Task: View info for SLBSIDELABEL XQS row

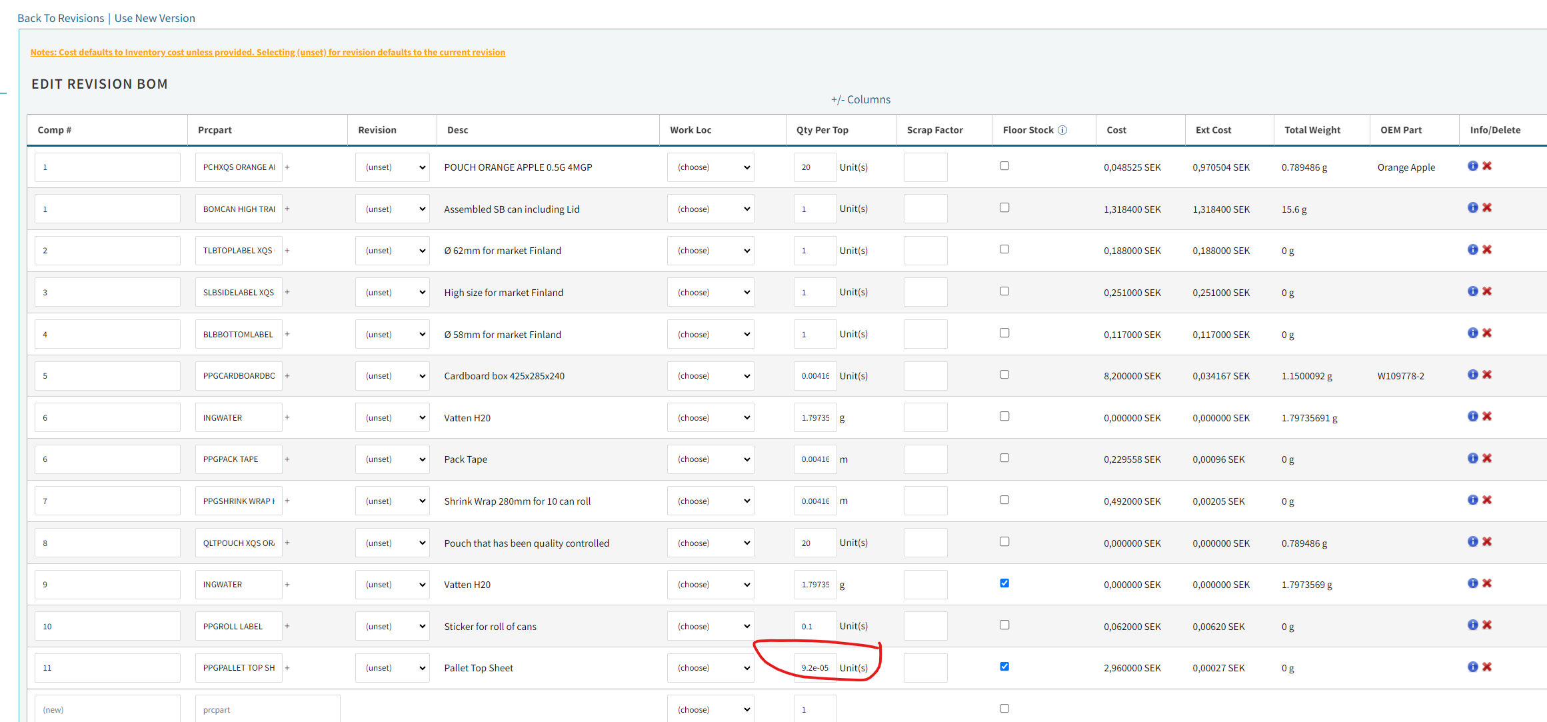Action: click(x=1472, y=291)
